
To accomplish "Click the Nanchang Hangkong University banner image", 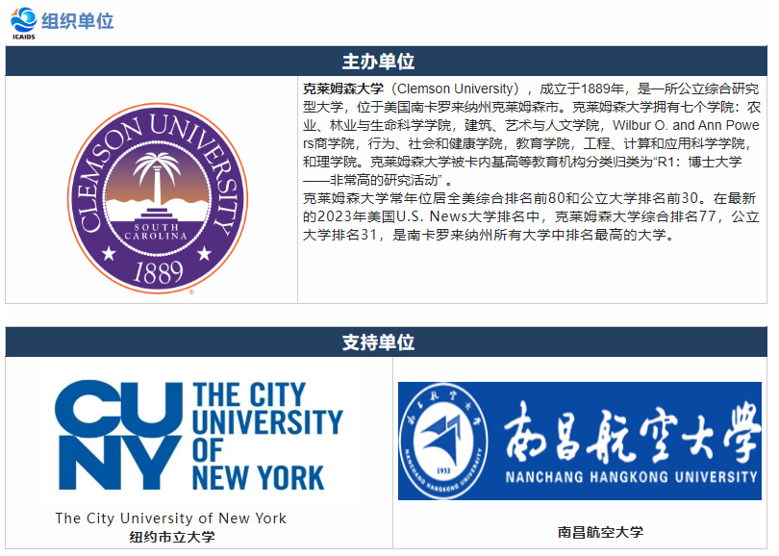I will (580, 441).
